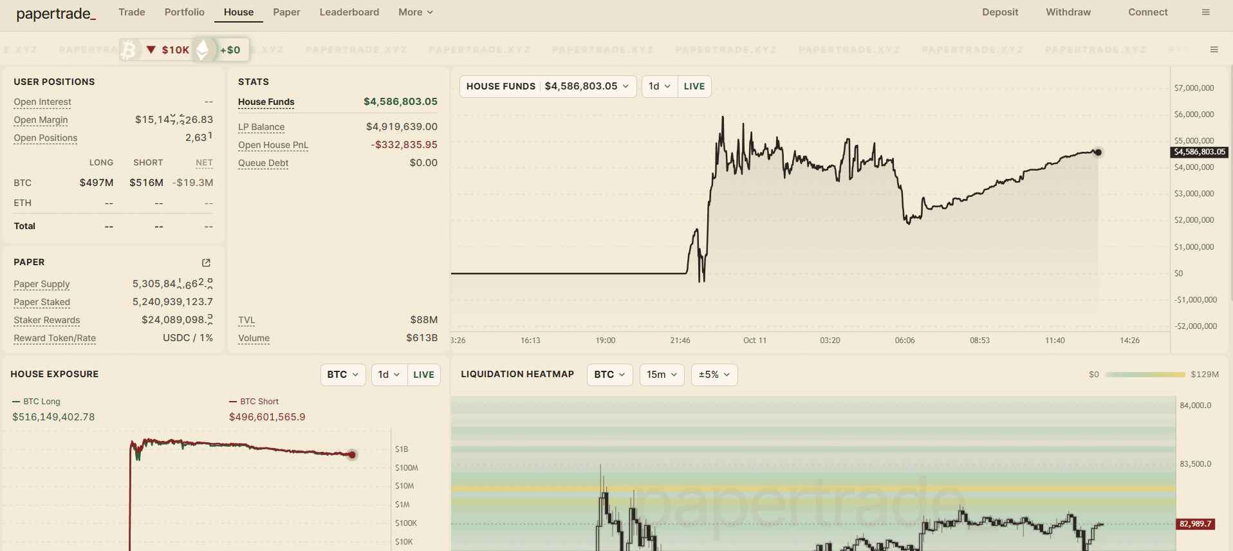Open the ticker bar menu icon
This screenshot has width=1233, height=551.
[x=1214, y=50]
